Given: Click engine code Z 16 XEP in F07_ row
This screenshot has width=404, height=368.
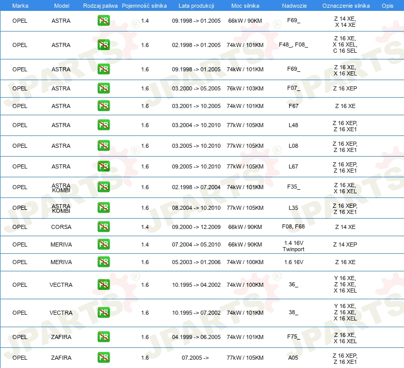Looking at the screenshot, I should [x=345, y=88].
